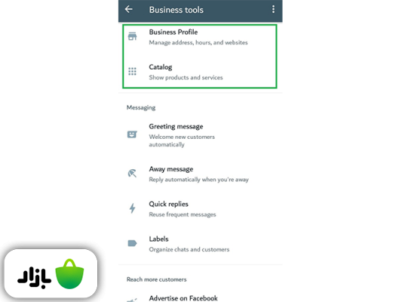The width and height of the screenshot is (402, 302).
Task: Open Business Profile settings
Action: (x=200, y=37)
